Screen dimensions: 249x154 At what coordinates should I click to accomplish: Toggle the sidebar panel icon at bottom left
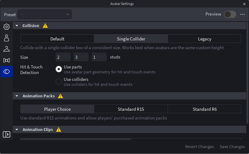pyautogui.click(x=7, y=134)
